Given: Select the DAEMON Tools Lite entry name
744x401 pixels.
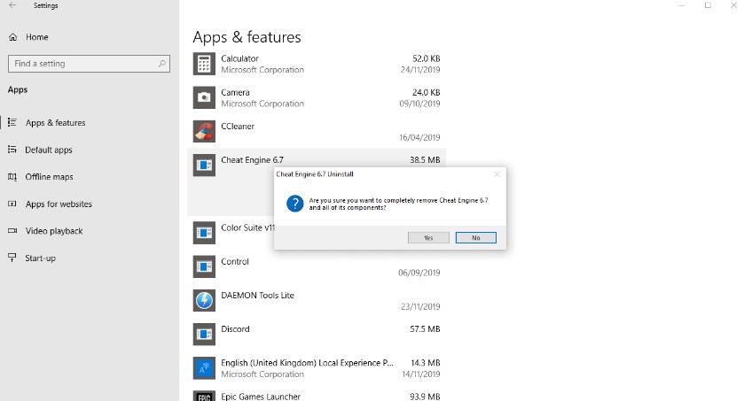Looking at the screenshot, I should click(258, 296).
